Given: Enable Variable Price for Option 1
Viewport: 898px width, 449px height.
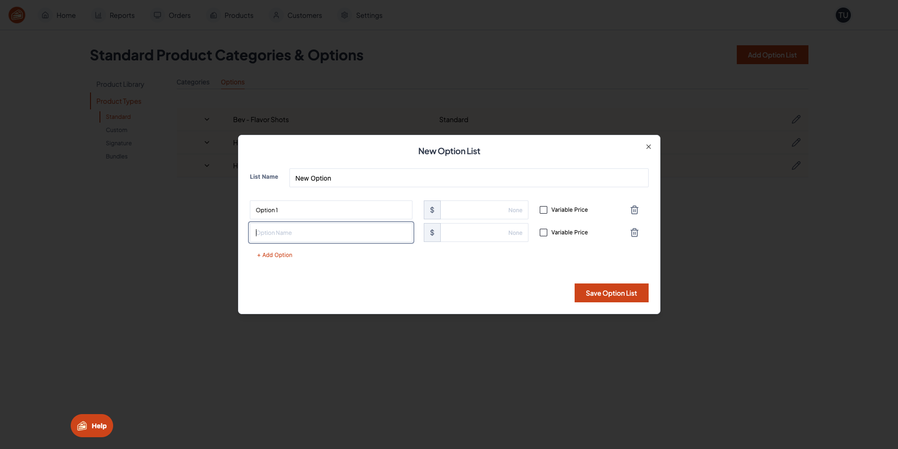Looking at the screenshot, I should coord(544,210).
